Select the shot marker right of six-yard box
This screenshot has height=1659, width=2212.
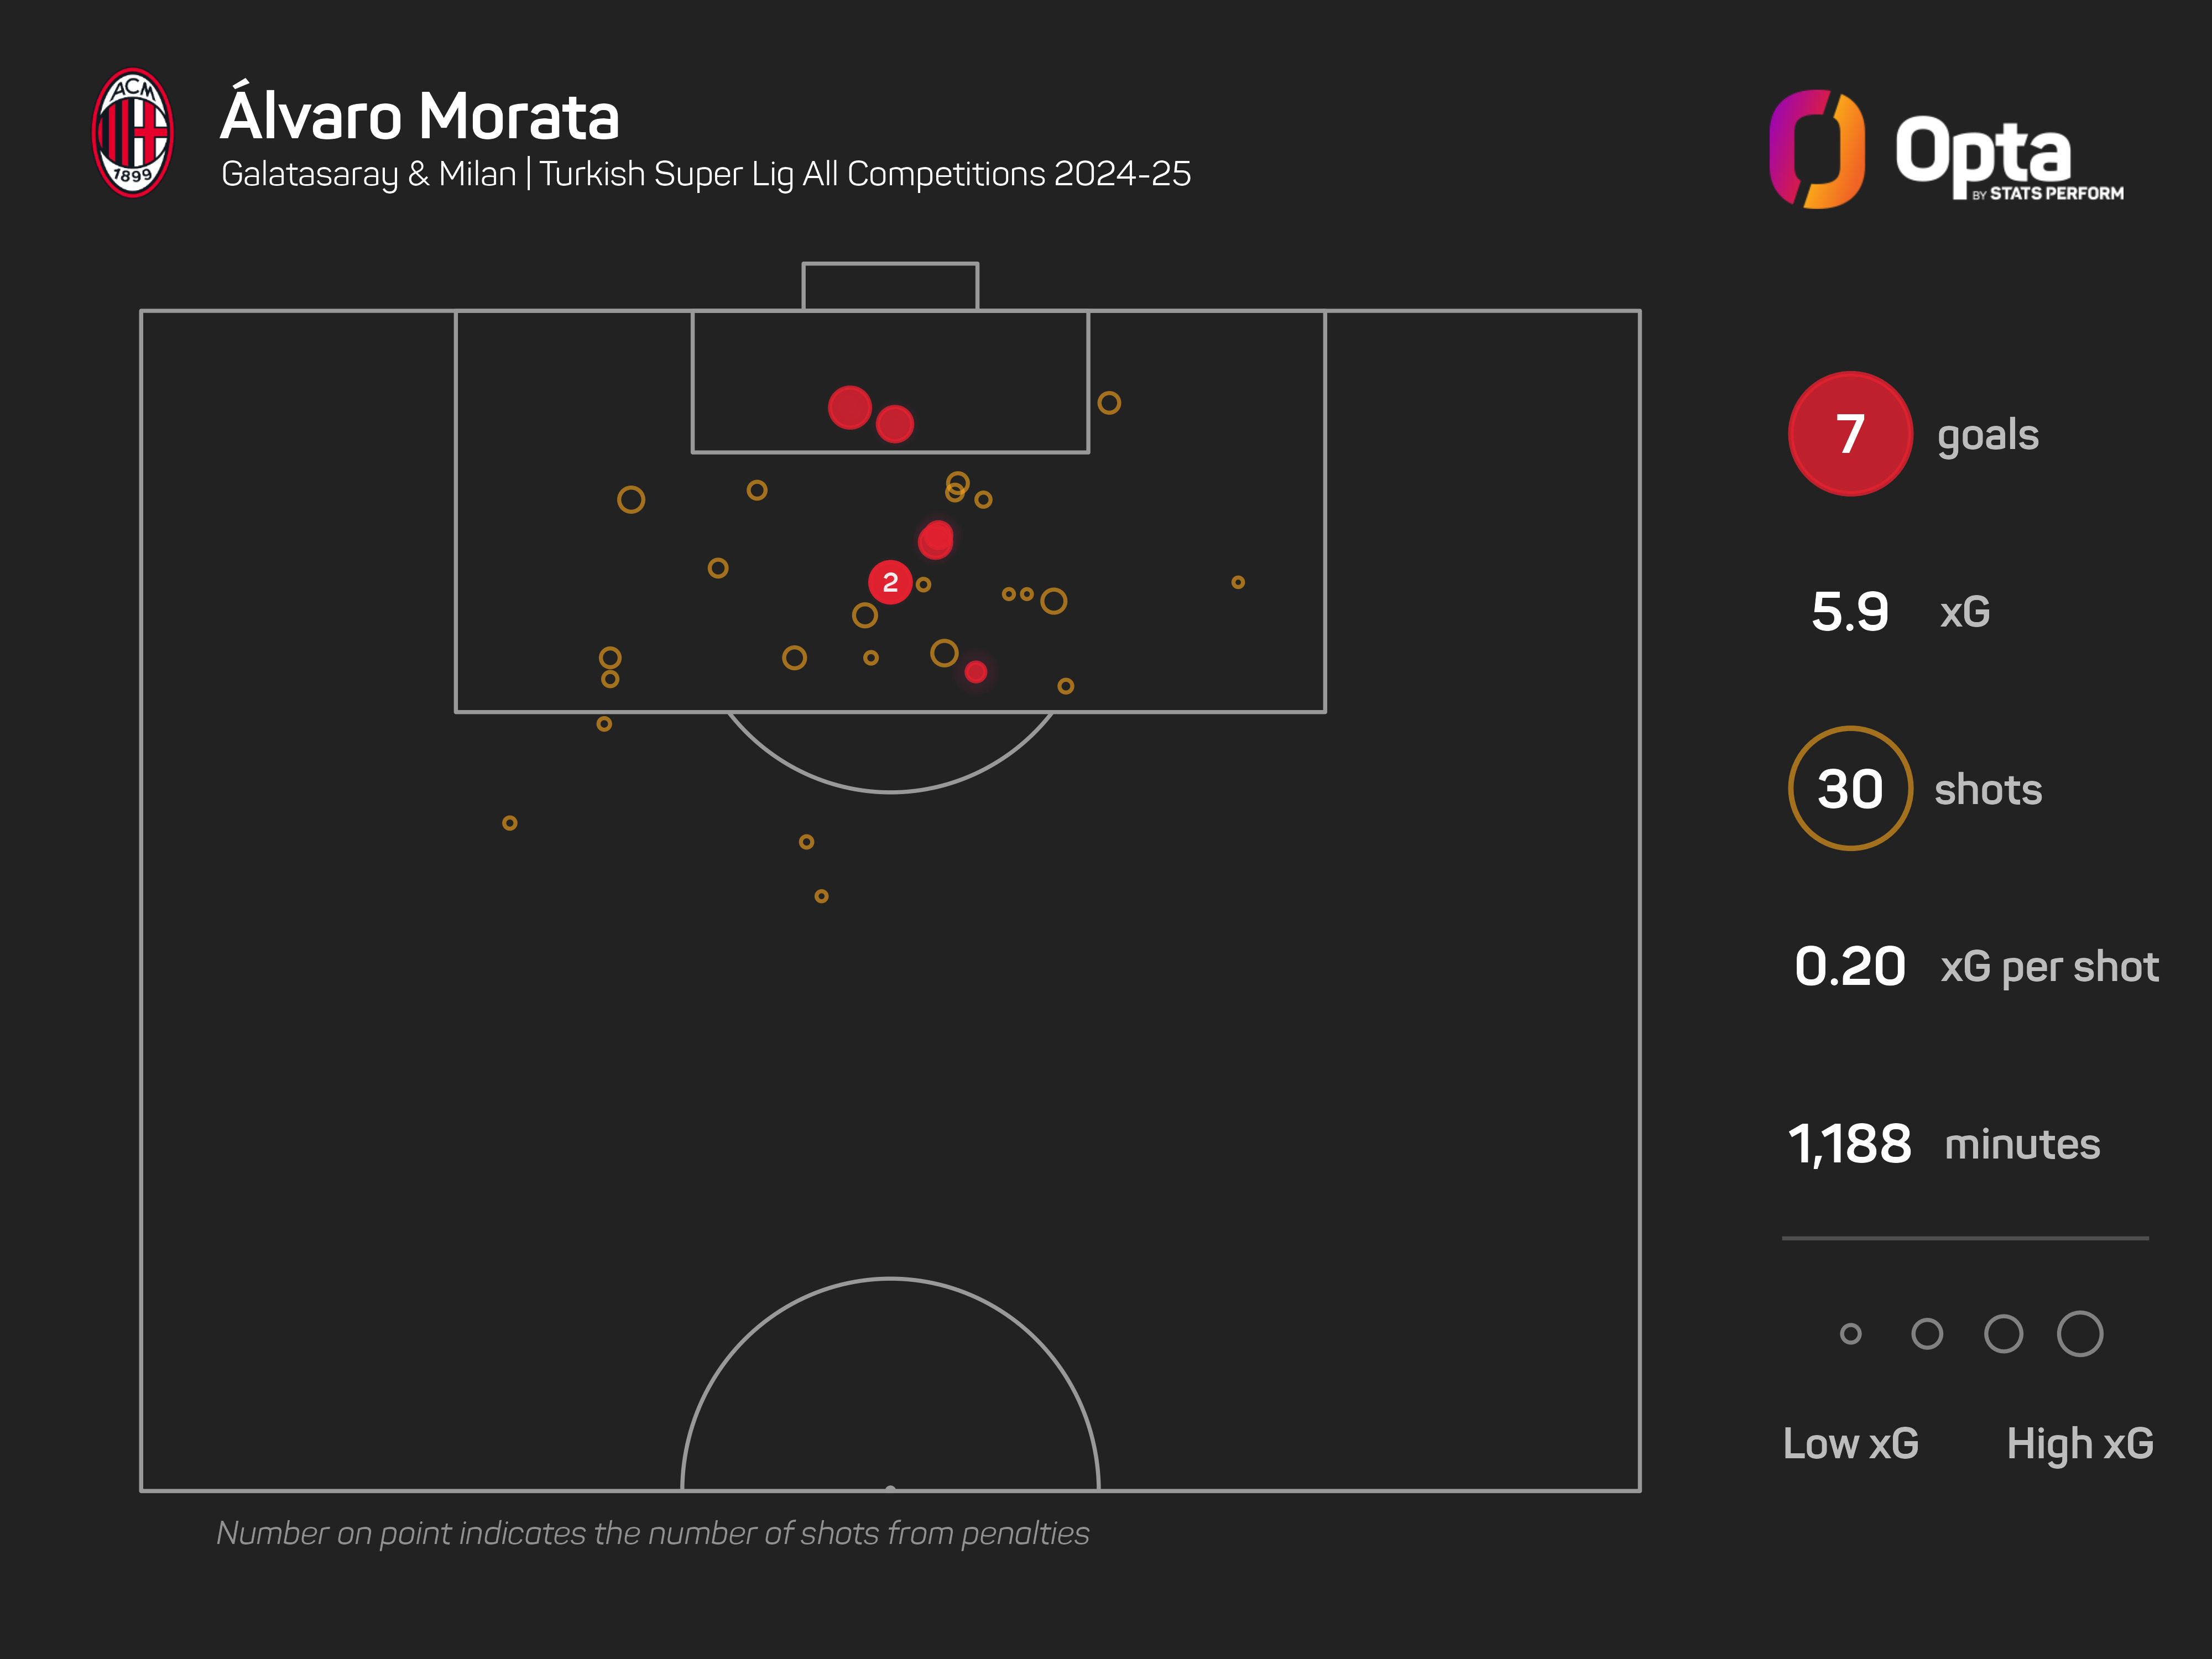pos(1108,403)
